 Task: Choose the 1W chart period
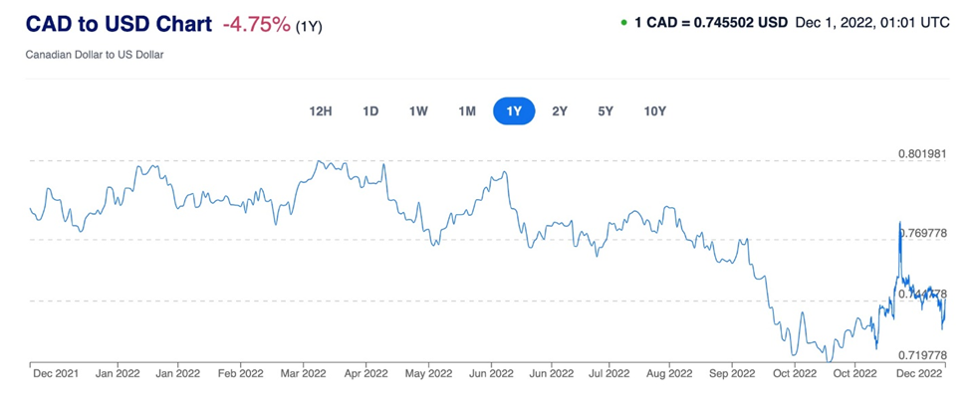click(x=418, y=110)
